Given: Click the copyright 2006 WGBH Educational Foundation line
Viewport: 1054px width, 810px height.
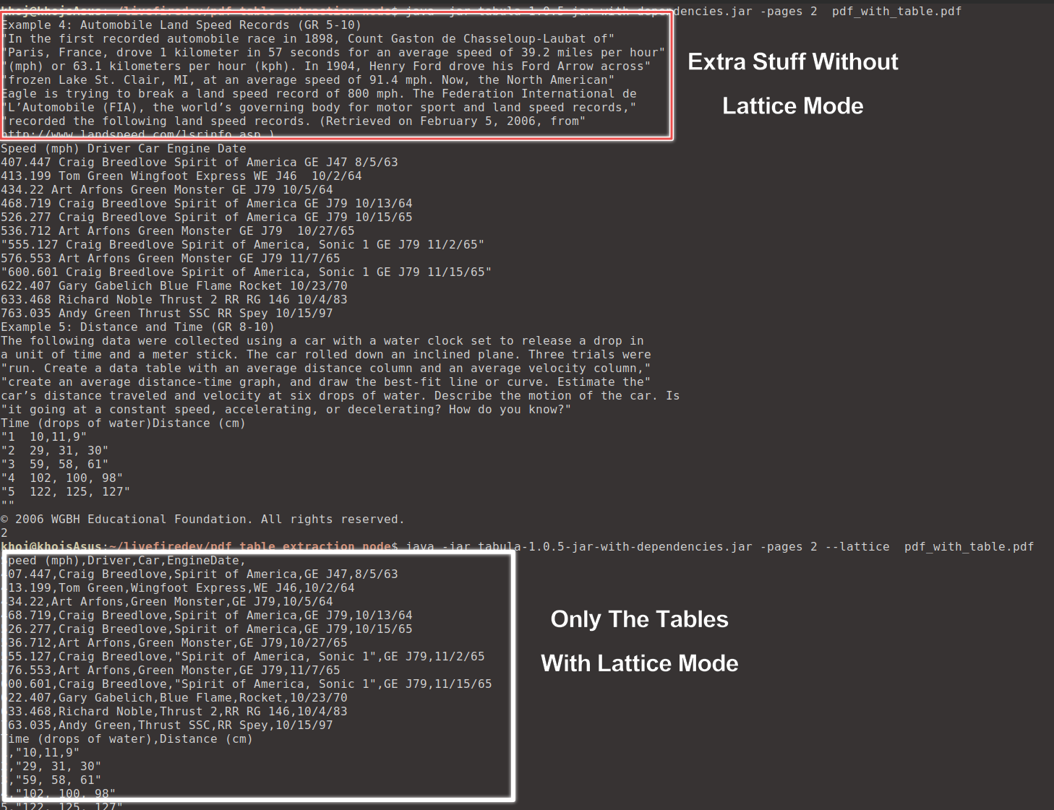Looking at the screenshot, I should pyautogui.click(x=202, y=519).
